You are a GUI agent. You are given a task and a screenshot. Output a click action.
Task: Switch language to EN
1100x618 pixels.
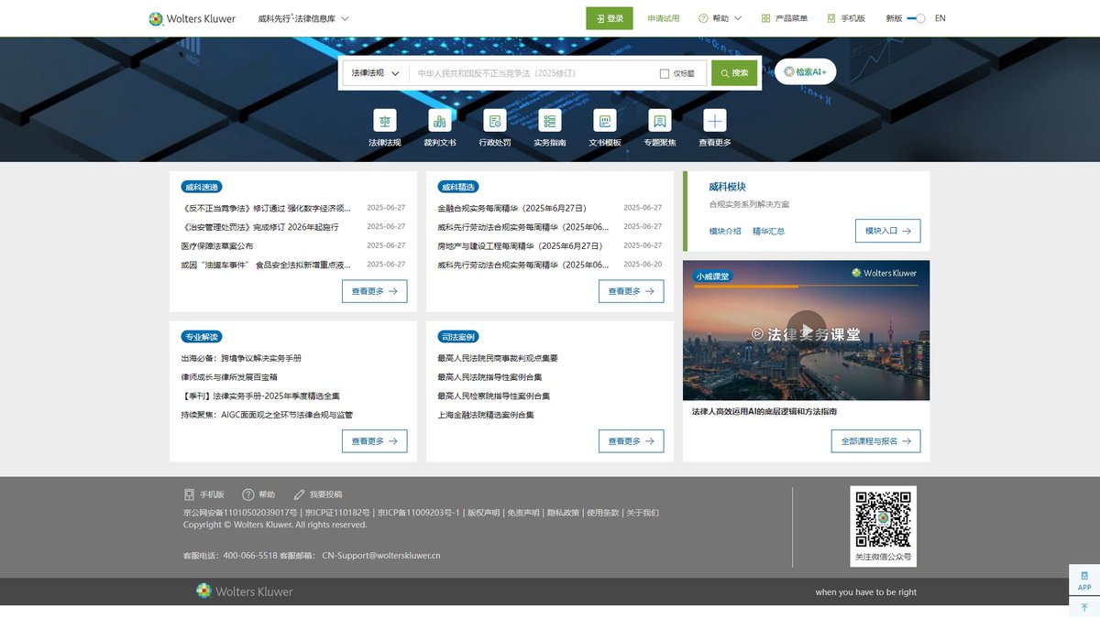(x=940, y=18)
